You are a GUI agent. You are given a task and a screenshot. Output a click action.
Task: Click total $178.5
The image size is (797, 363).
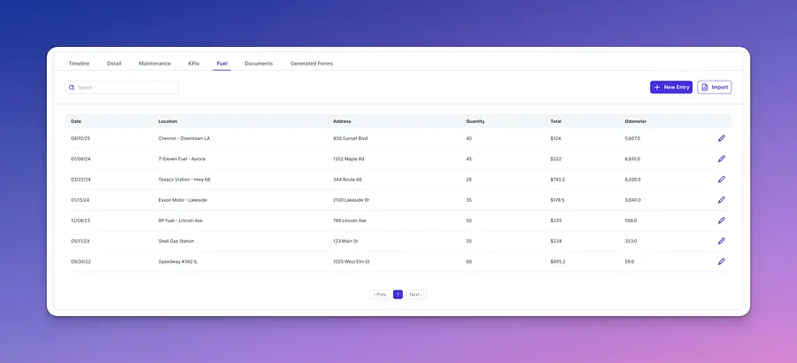point(558,200)
